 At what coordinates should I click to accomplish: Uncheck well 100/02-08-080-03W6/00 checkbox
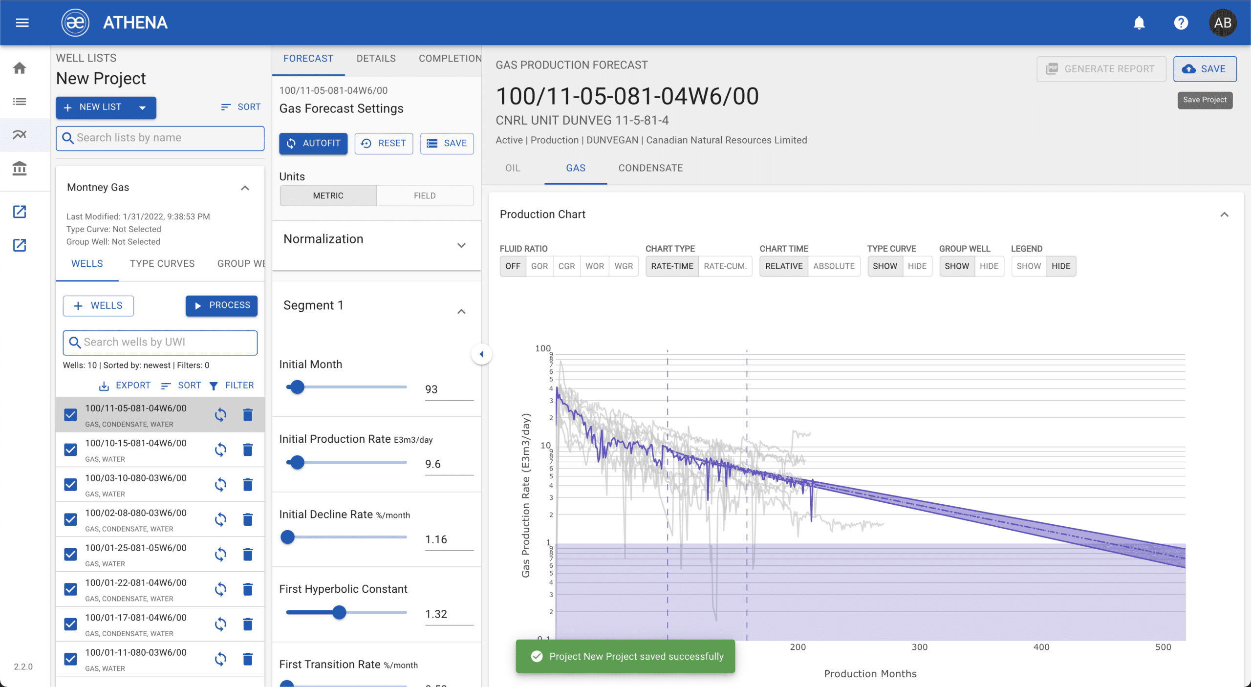click(x=70, y=519)
